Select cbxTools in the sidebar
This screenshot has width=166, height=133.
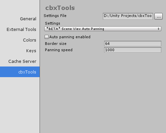[x=20, y=72]
